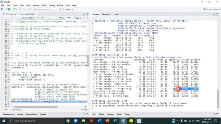Screen dimensions: 221x124
Task: Maximize the console pane
Action: click(217, 14)
